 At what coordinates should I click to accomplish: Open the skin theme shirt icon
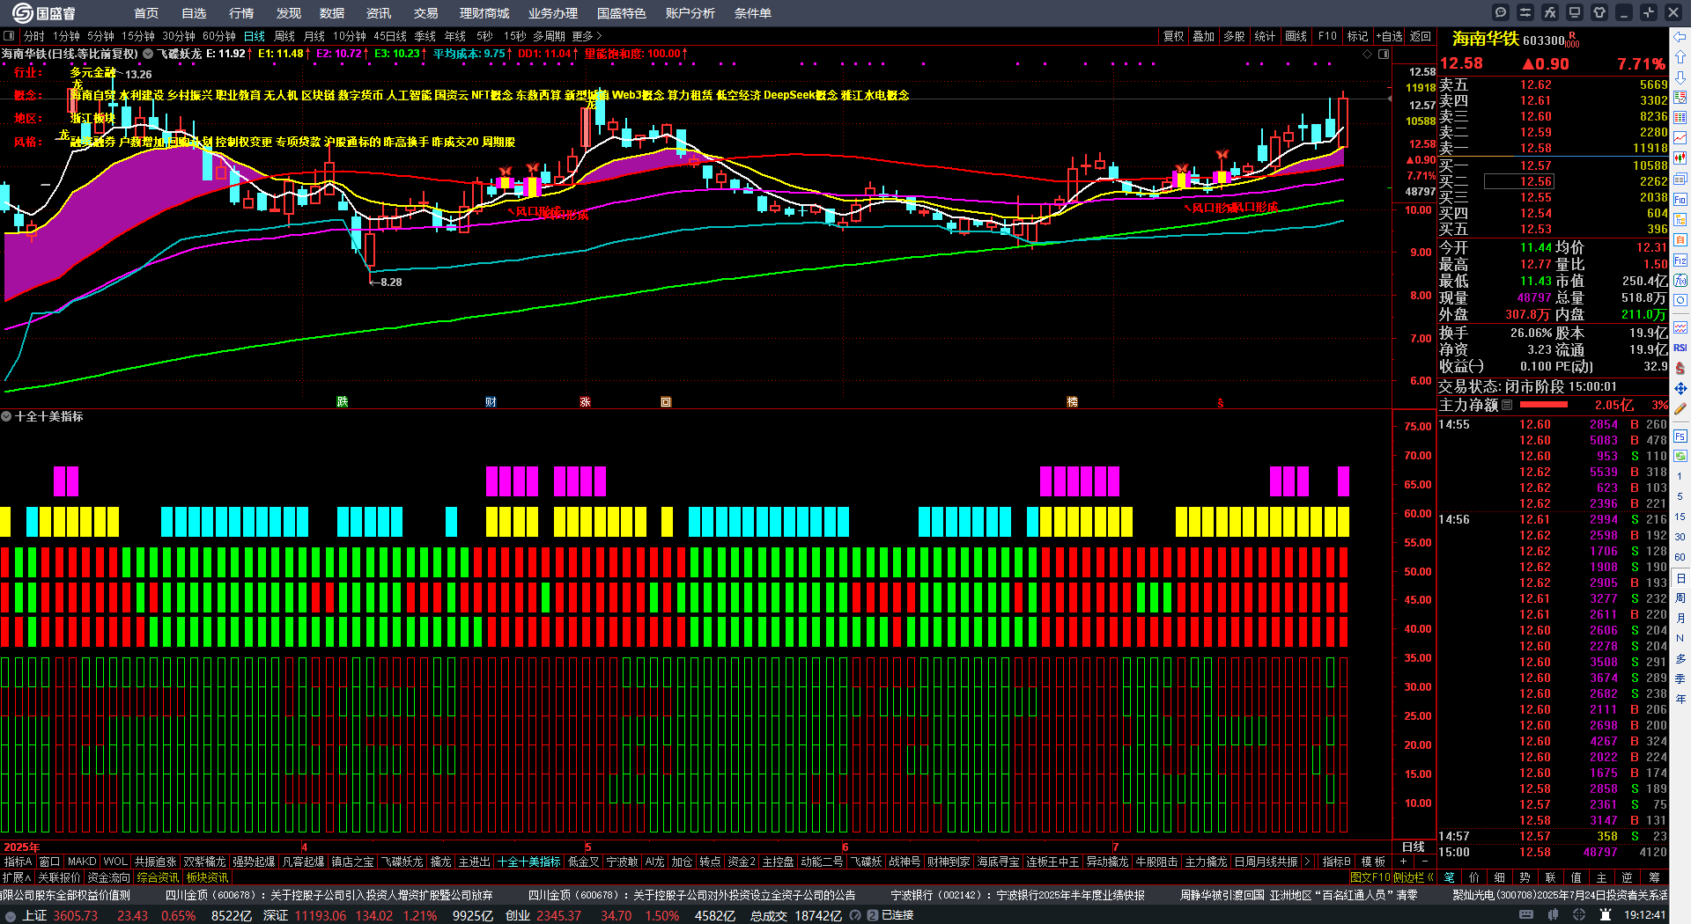[x=1599, y=12]
